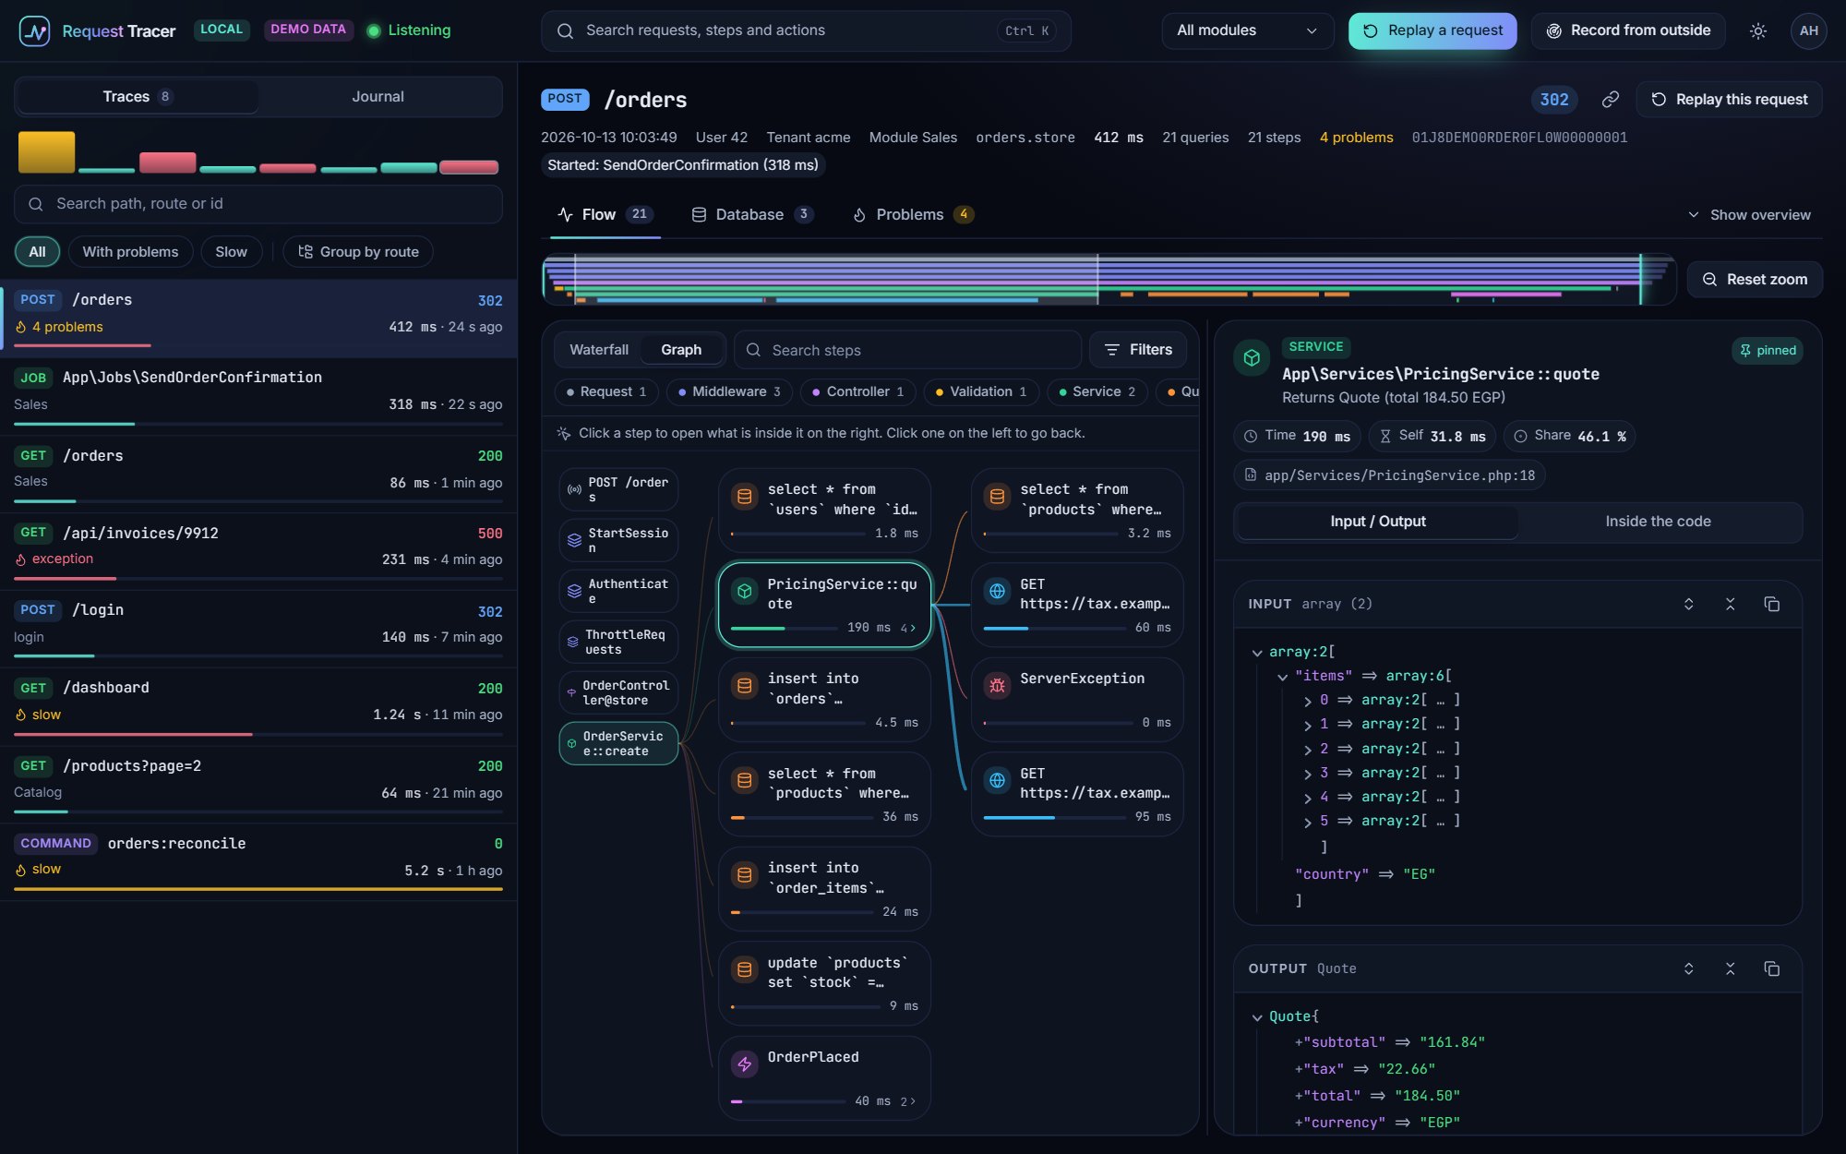The width and height of the screenshot is (1846, 1154).
Task: Expand all nodes in the INPUT panel
Action: 1688,604
